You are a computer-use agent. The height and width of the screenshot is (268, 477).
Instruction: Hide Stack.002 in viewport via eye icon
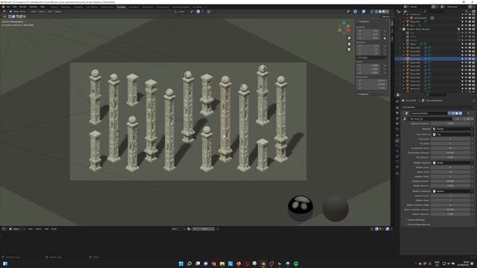pyautogui.click(x=466, y=51)
